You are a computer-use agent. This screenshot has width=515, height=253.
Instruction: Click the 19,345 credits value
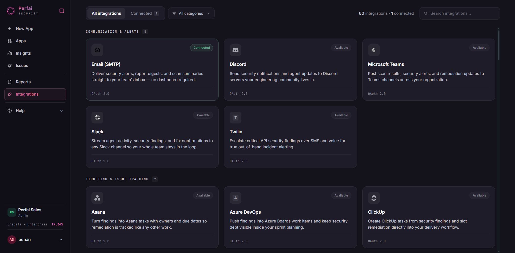pos(57,224)
